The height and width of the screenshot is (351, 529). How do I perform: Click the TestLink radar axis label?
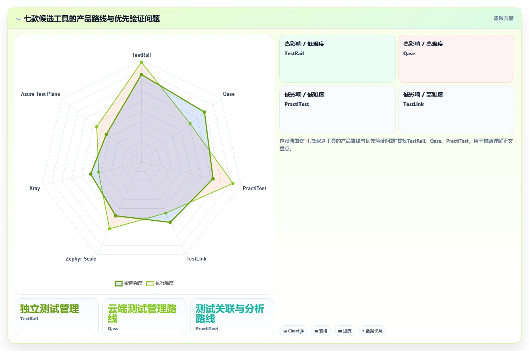[196, 259]
